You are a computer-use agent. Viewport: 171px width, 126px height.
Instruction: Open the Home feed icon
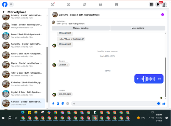[53, 4]
